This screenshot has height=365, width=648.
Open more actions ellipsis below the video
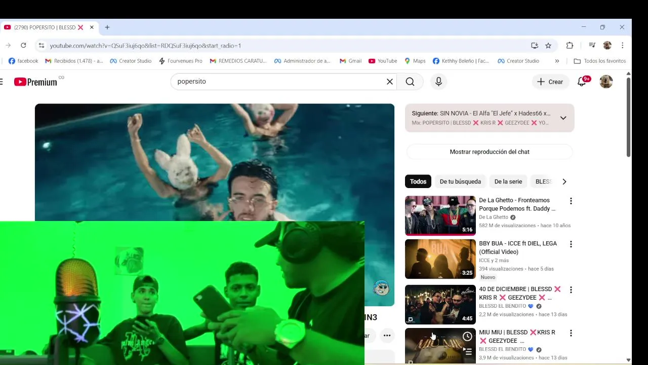coord(387,335)
